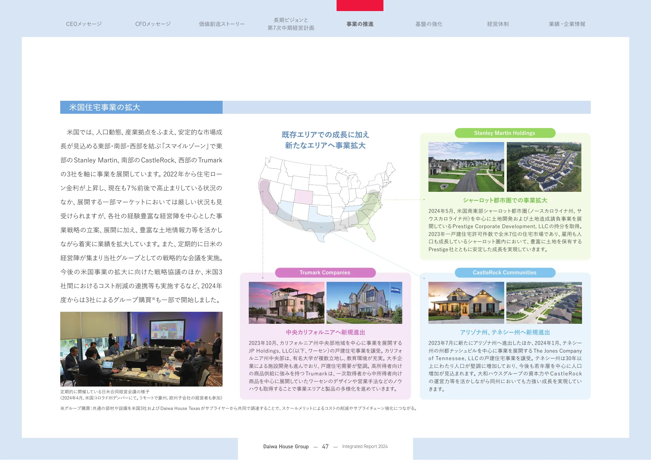Click the 米国住宅事業の拡大 section heading

pos(104,107)
